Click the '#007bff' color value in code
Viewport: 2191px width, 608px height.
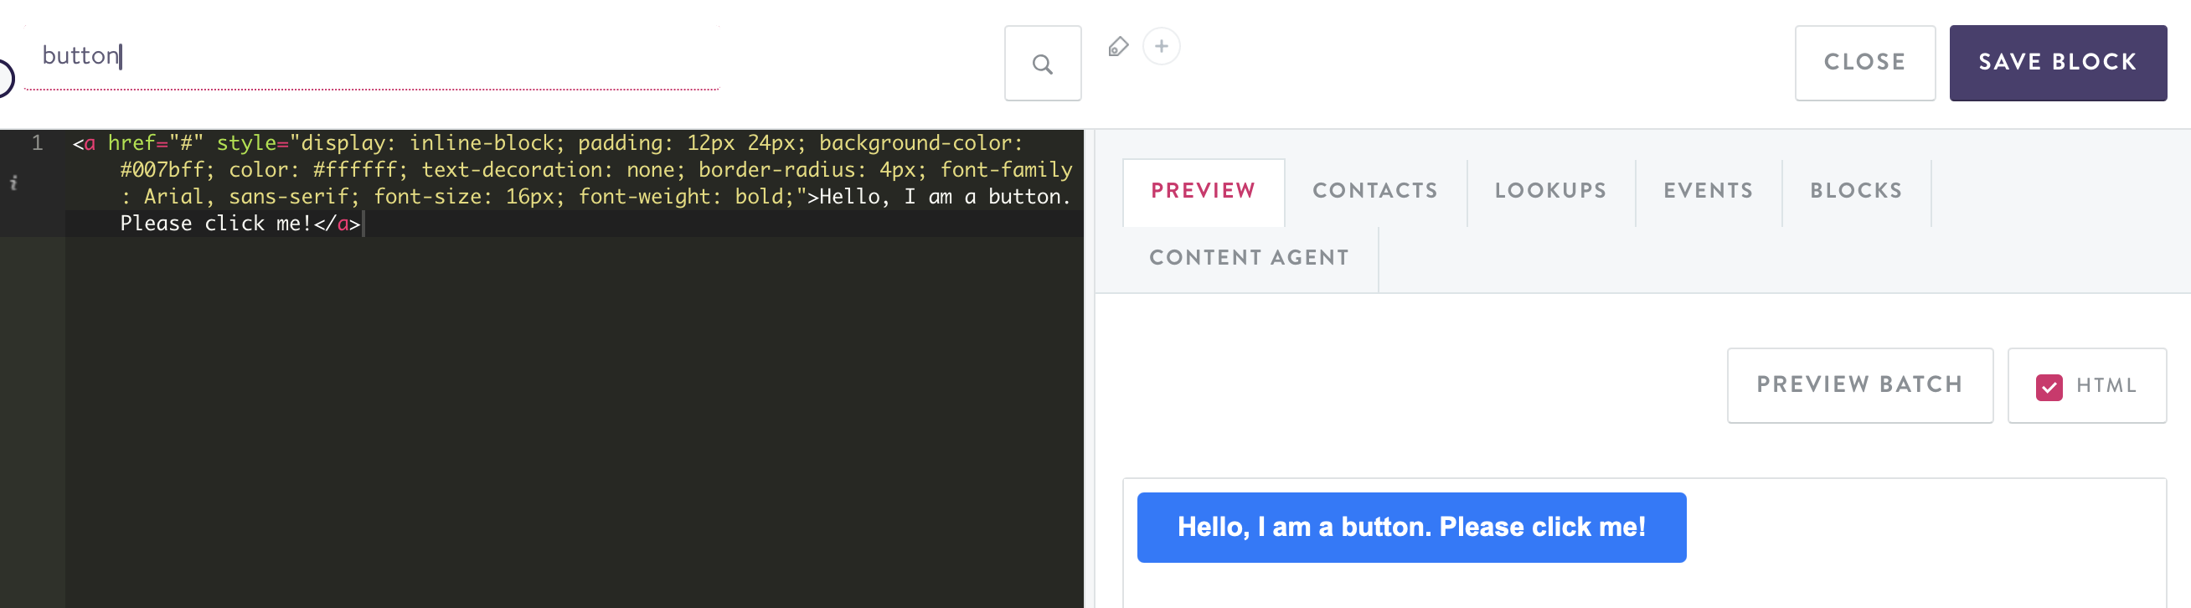tap(161, 170)
